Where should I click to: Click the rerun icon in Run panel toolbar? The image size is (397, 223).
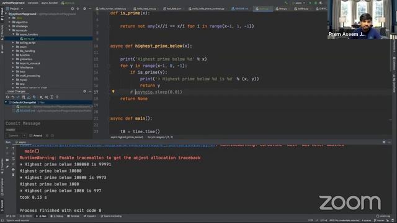[7, 148]
